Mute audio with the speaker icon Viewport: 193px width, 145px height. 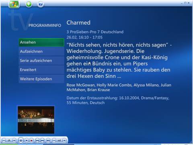[x=48, y=141]
